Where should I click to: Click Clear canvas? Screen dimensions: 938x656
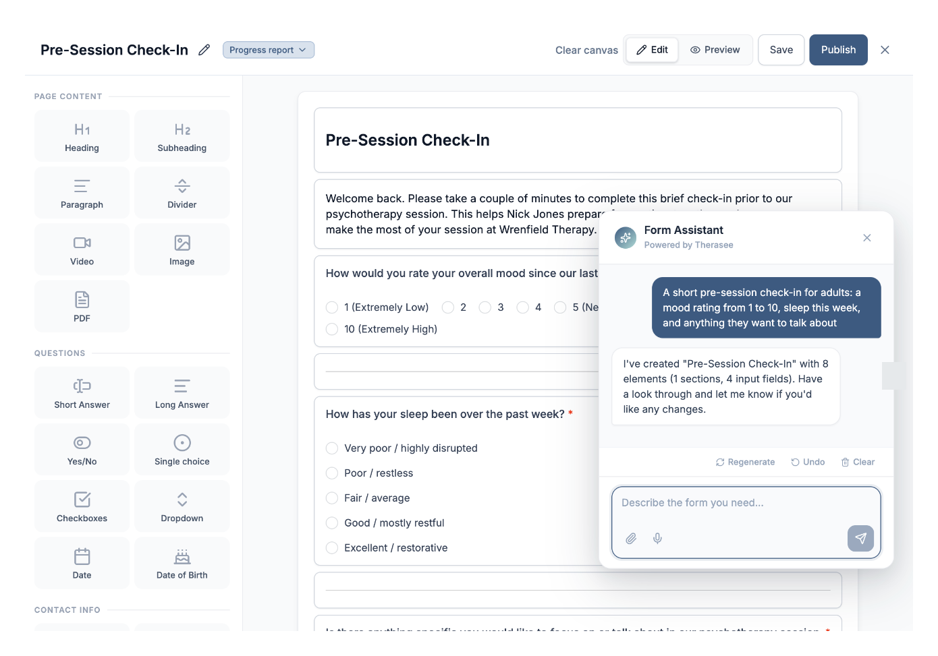[586, 50]
